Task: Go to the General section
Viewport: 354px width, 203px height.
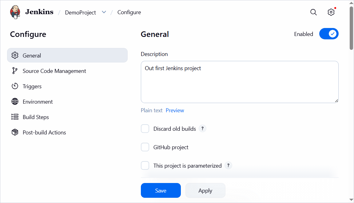Action: [x=67, y=55]
